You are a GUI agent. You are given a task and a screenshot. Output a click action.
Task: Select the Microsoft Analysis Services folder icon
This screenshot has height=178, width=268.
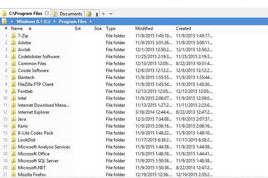click(14, 147)
